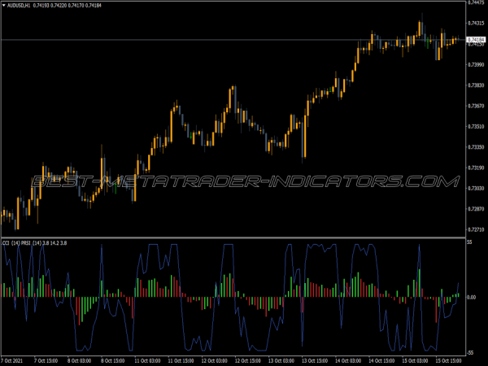Click price scale value 0.73670
Screen dimensions: 488x366
[476, 106]
